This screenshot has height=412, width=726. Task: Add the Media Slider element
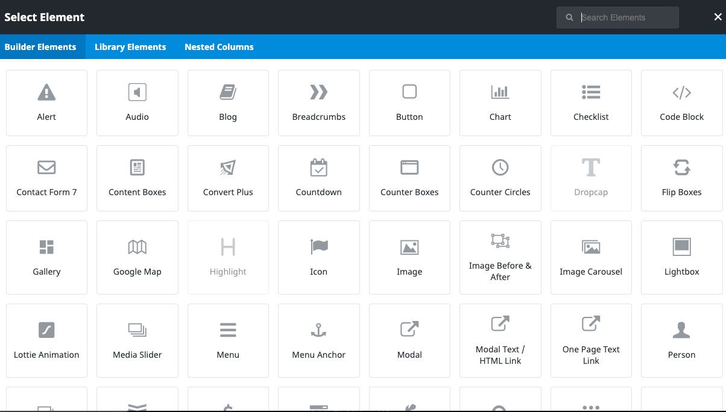[x=137, y=340]
